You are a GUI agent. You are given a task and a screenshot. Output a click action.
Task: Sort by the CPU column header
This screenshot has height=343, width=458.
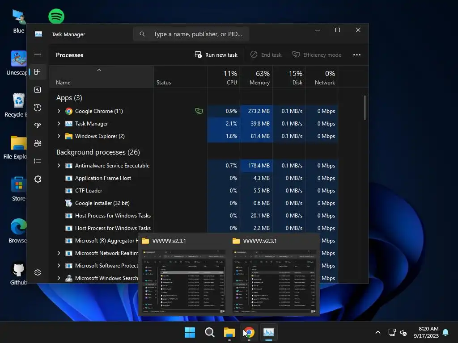(224, 77)
